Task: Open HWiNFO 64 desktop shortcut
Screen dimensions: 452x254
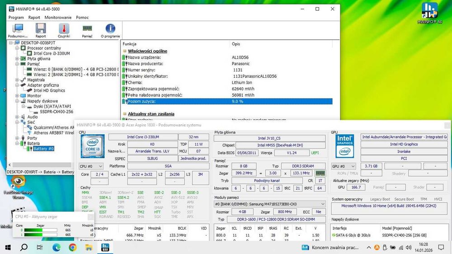Action: 429,13
